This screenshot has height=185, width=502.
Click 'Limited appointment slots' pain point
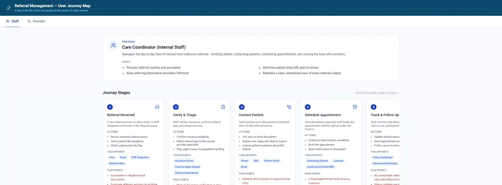329,181
